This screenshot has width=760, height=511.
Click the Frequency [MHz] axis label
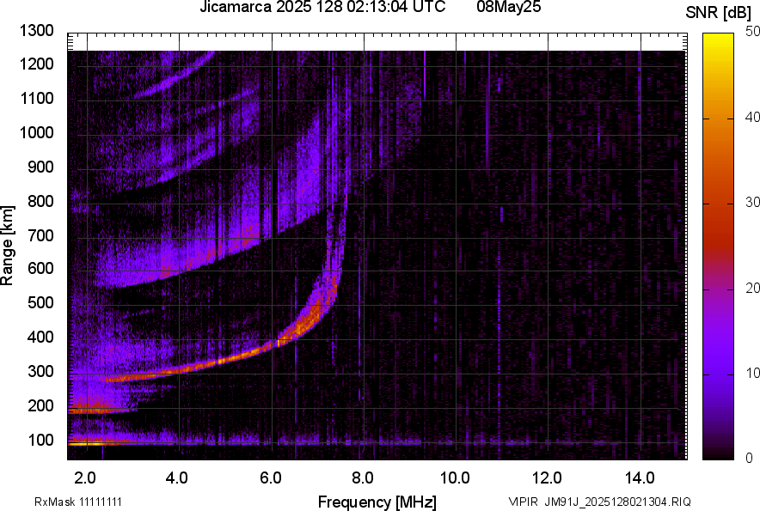[377, 502]
